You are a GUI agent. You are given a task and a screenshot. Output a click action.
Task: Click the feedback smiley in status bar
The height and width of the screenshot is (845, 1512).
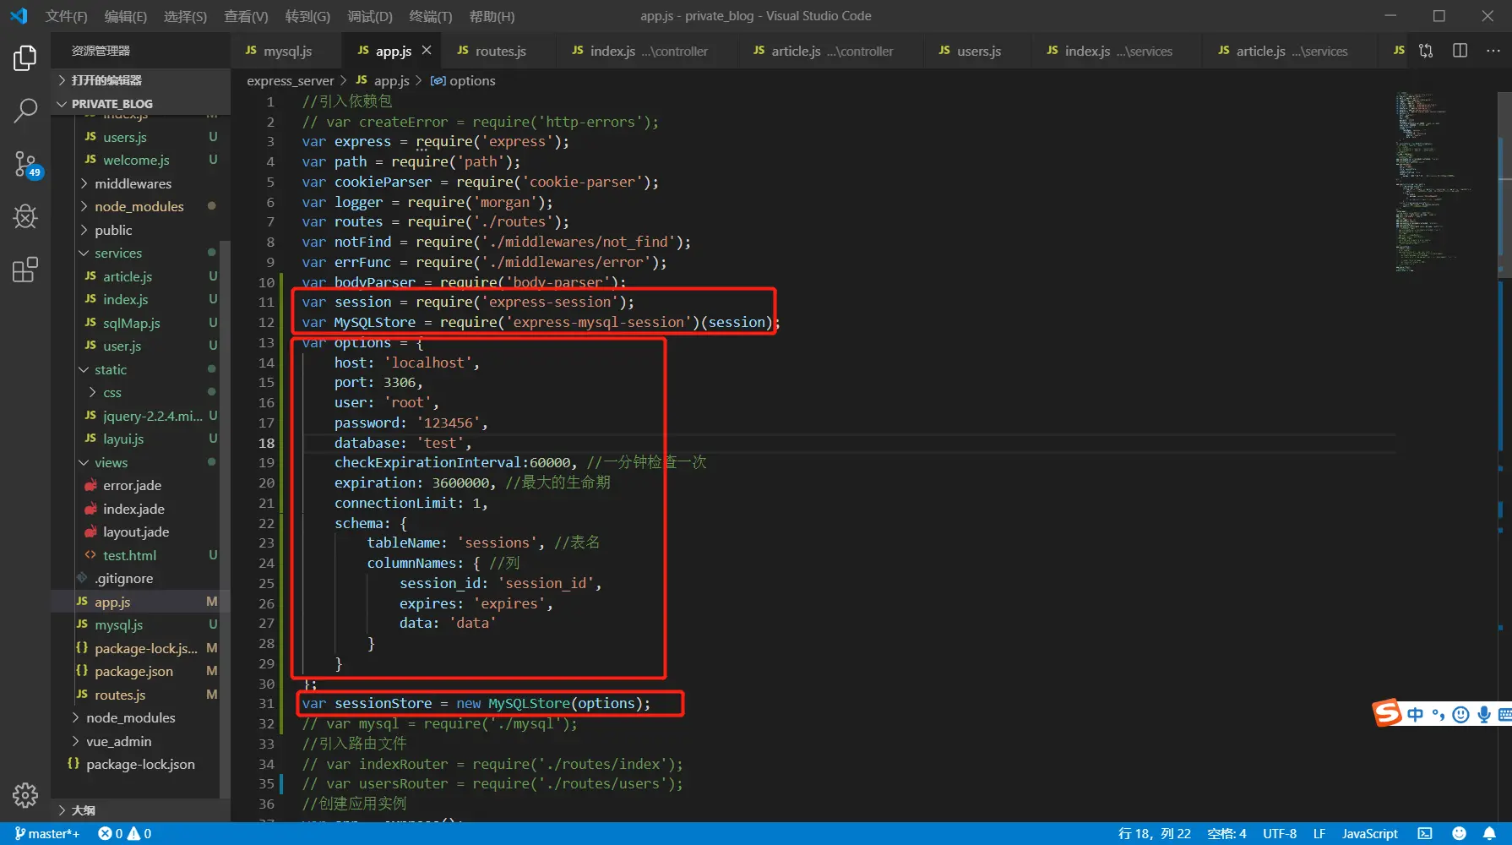coord(1459,834)
